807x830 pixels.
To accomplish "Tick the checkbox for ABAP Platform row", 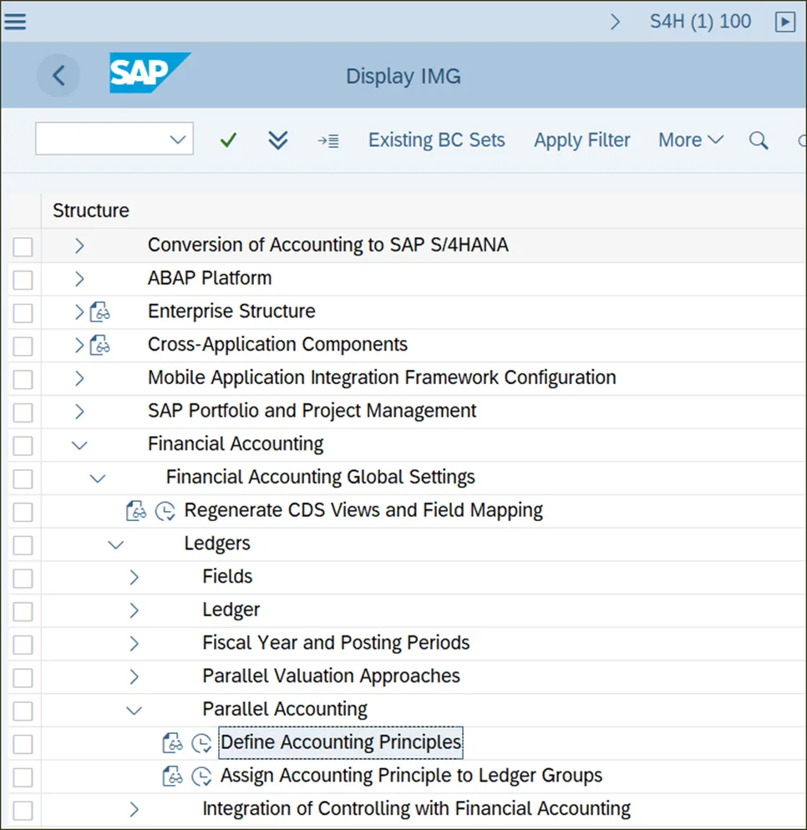I will pos(23,279).
